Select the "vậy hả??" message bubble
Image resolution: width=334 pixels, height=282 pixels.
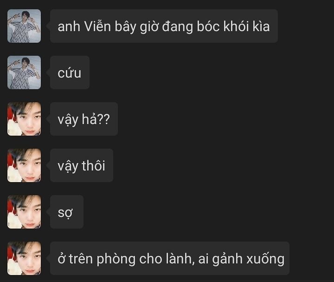point(83,119)
